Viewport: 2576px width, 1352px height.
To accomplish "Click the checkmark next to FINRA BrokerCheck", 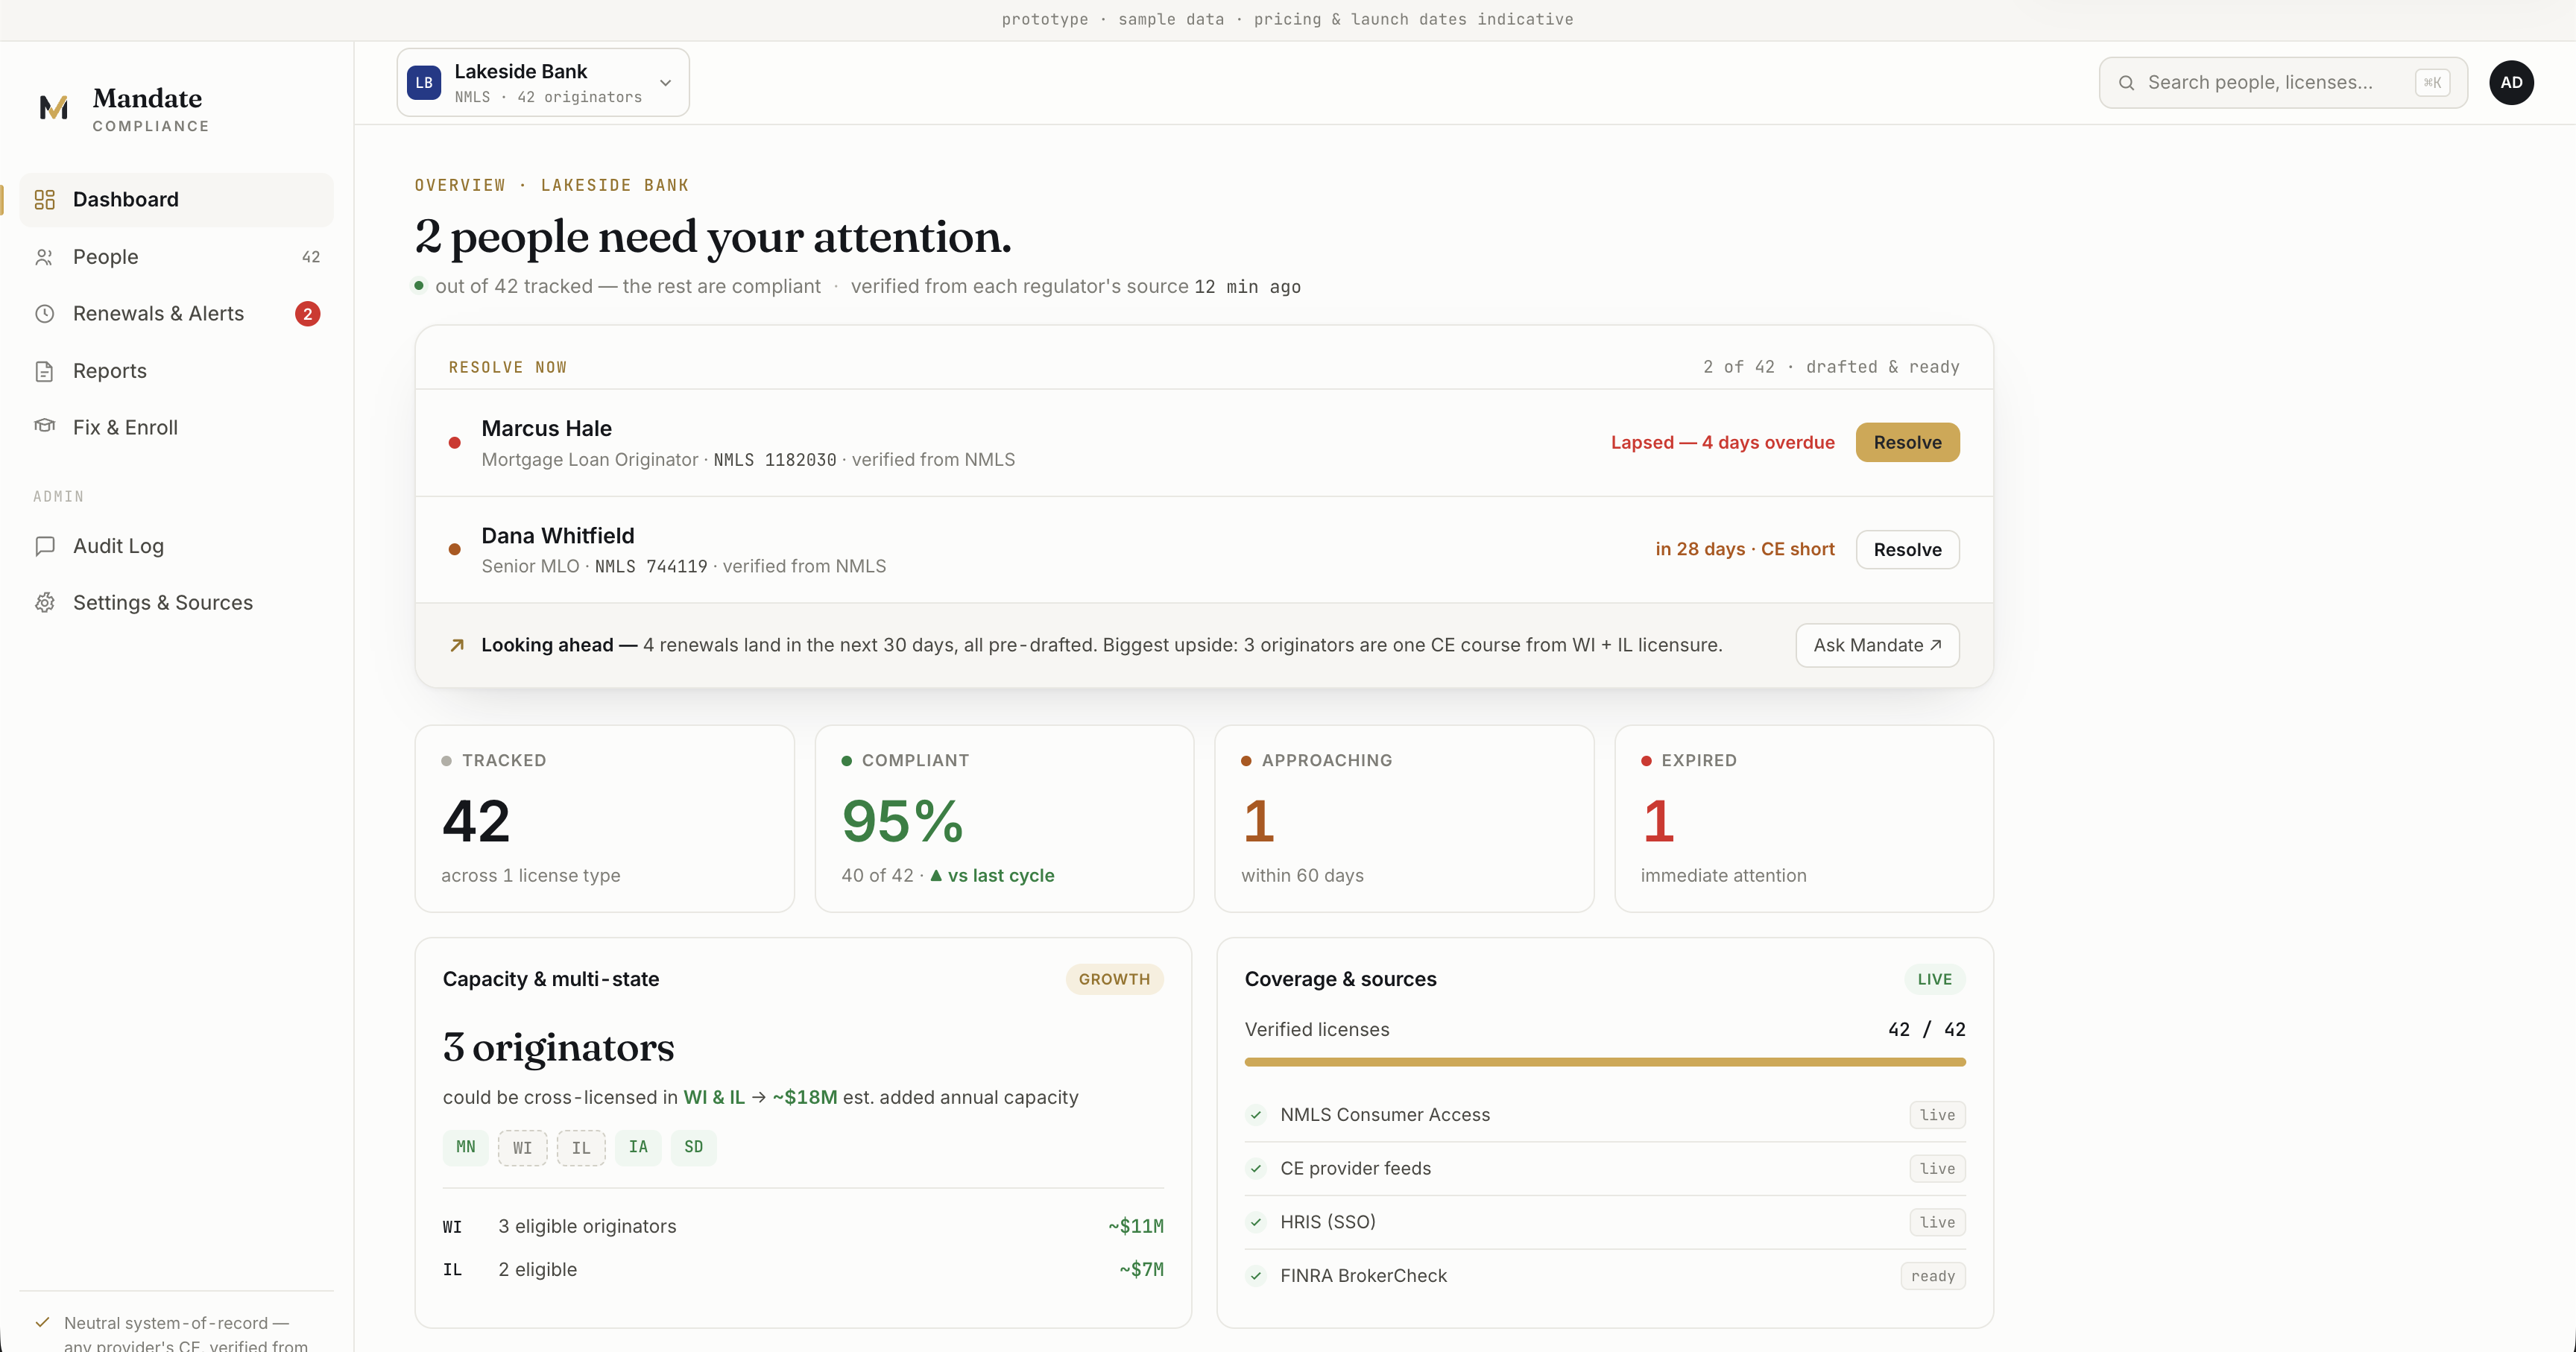I will (x=1256, y=1276).
